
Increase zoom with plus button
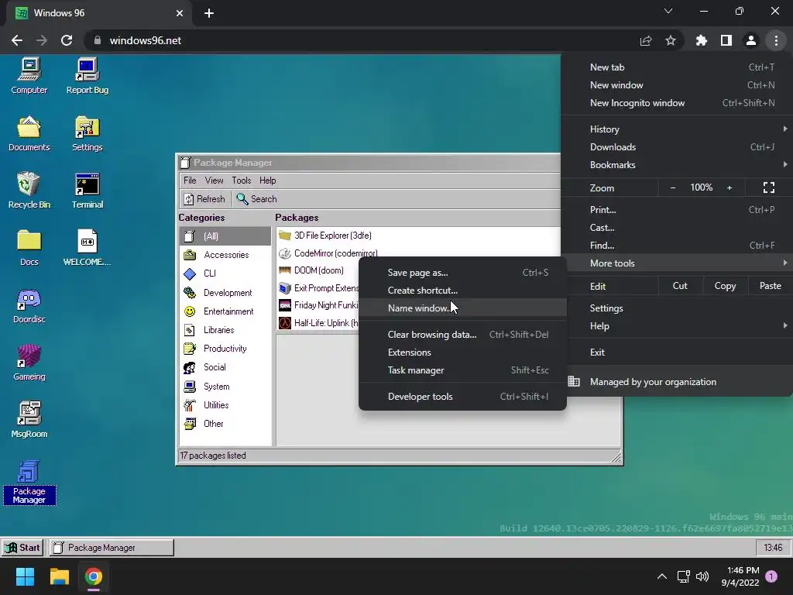click(729, 187)
